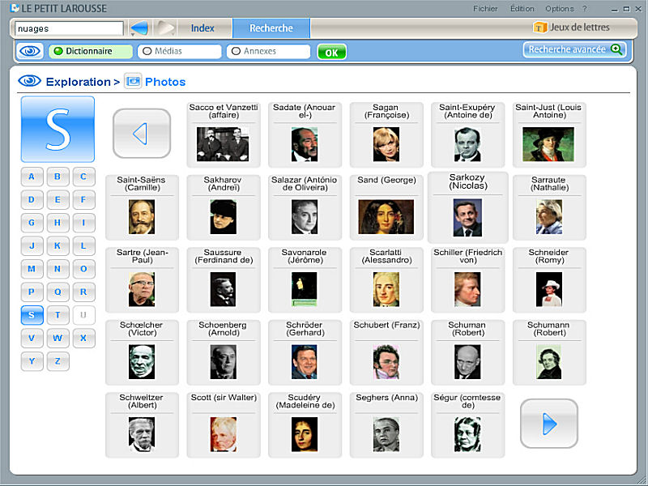The image size is (648, 486).
Task: Select letter A in alphabet grid
Action: 32,177
